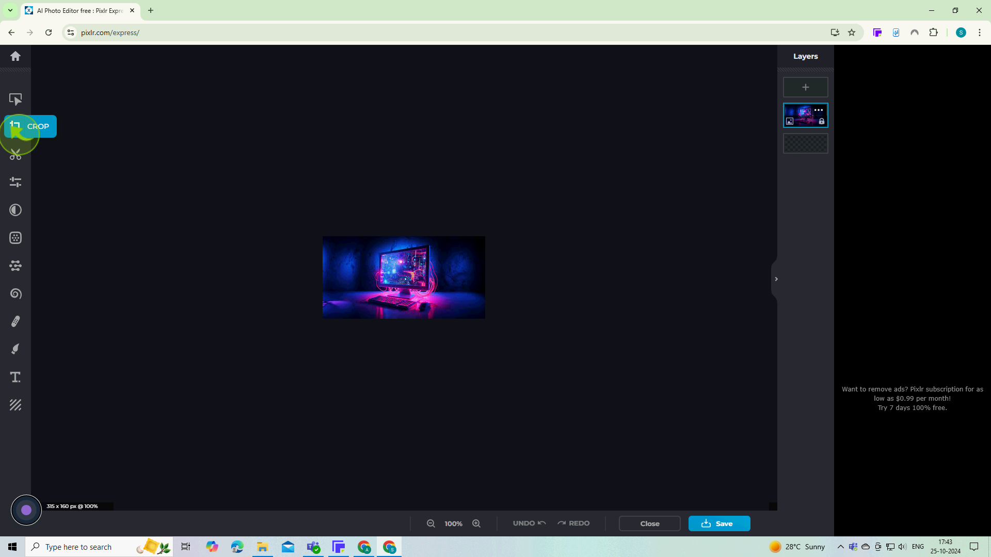Open the Element diagonal-lines tool

coord(15,405)
